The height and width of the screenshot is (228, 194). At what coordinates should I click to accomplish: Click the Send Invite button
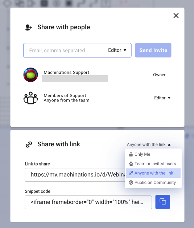pyautogui.click(x=153, y=50)
